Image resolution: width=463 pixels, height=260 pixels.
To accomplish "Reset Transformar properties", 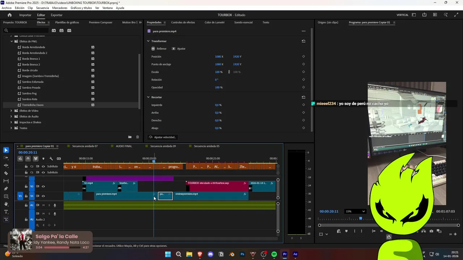I will click(303, 41).
